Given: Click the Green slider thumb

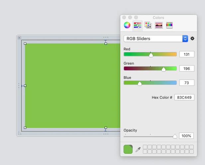Looking at the screenshot, I should point(163,69).
